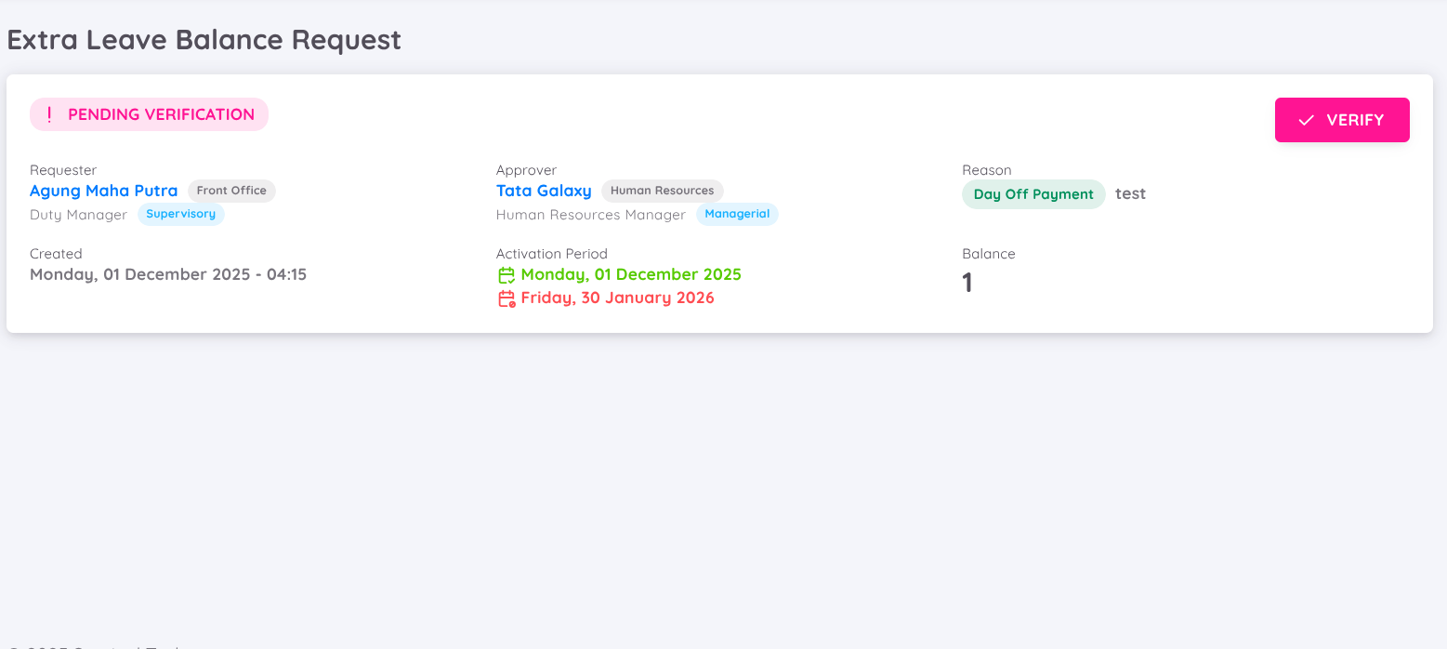The height and width of the screenshot is (649, 1447).
Task: Click the exclamation icon in the pending badge
Action: point(49,113)
